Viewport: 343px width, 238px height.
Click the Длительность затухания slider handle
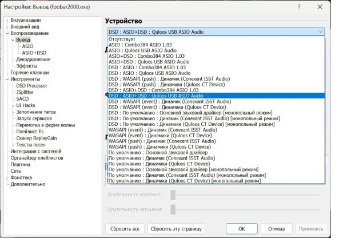point(173,209)
